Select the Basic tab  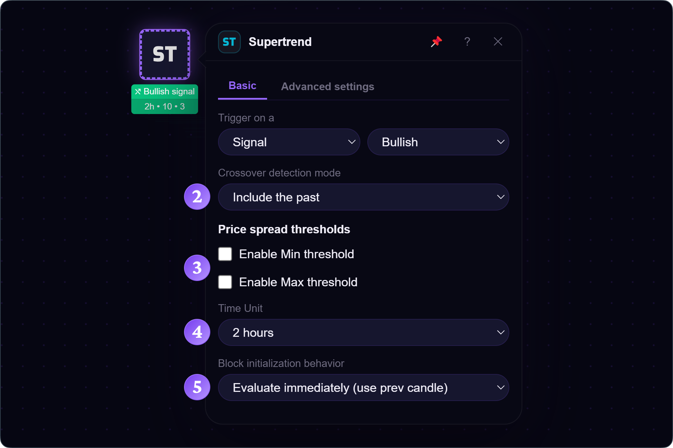242,86
